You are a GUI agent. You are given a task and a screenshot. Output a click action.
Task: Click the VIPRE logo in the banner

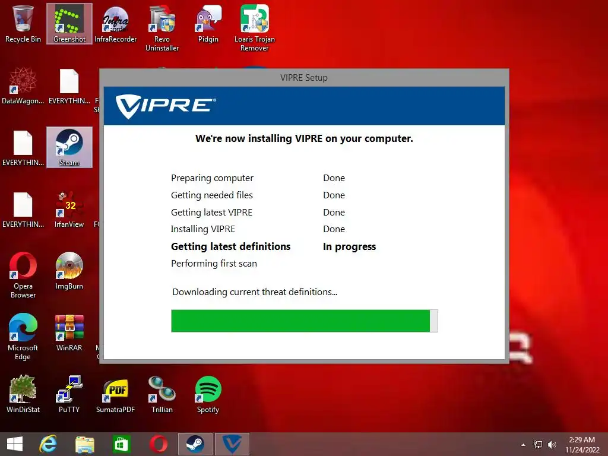click(166, 106)
